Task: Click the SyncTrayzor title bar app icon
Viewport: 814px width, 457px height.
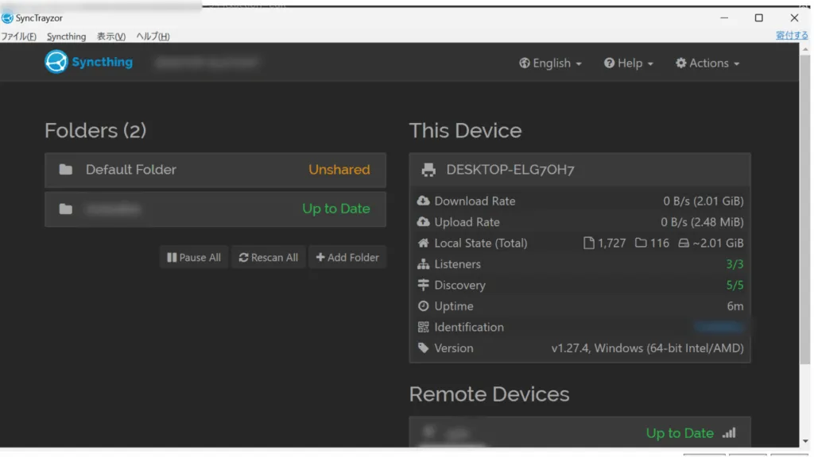Action: pyautogui.click(x=7, y=18)
